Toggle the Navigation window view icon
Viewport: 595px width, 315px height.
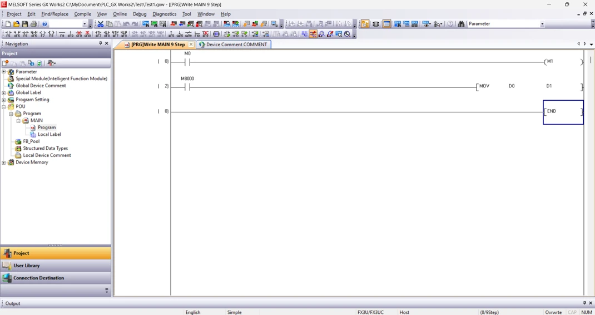pos(365,24)
